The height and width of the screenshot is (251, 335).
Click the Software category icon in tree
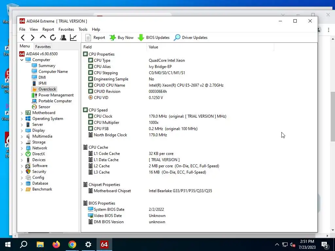pyautogui.click(x=28, y=166)
